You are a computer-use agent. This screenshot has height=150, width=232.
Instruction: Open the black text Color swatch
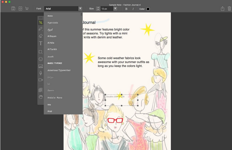148,9
